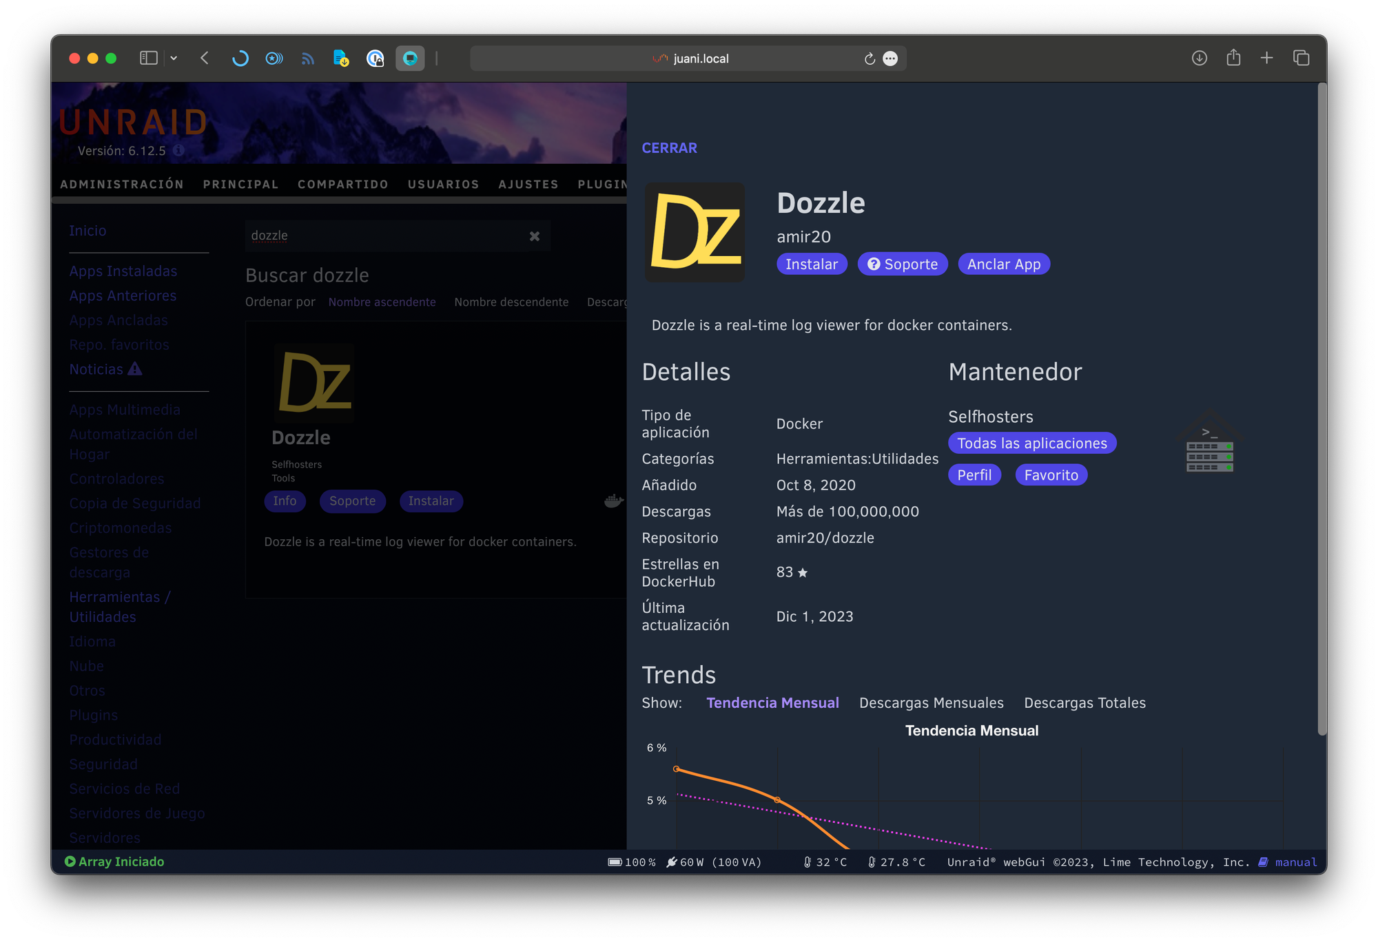
Task: Open a new tab with the plus icon
Action: [1266, 59]
